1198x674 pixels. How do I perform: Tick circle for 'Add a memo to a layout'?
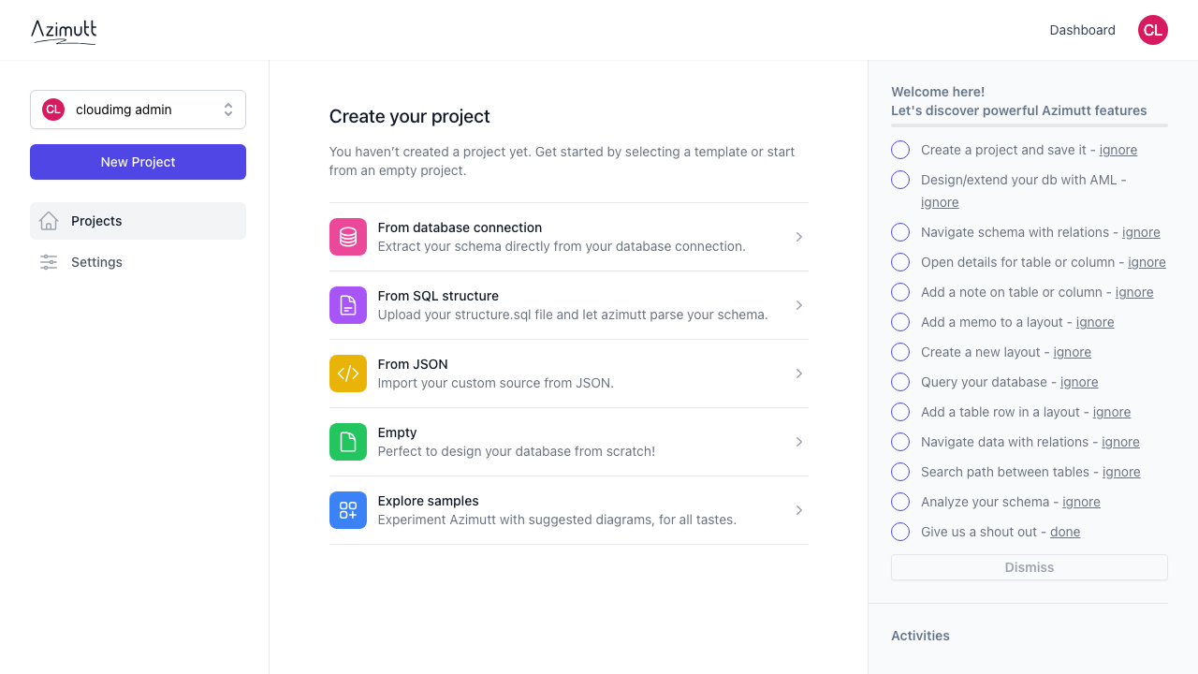click(x=900, y=322)
